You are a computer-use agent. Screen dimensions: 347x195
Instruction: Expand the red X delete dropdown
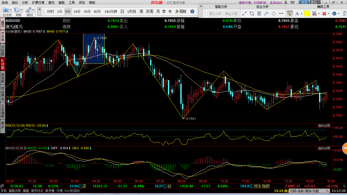coord(329,14)
